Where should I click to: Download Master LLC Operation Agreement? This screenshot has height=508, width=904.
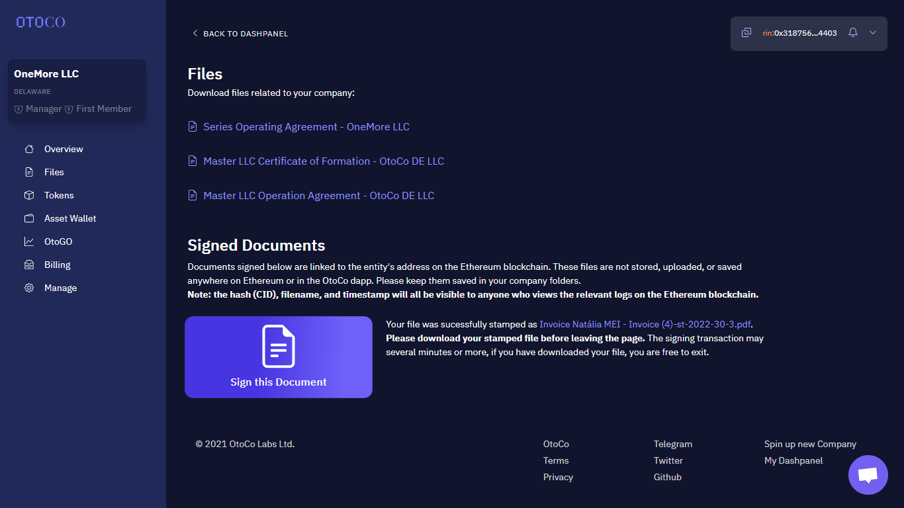pyautogui.click(x=319, y=195)
